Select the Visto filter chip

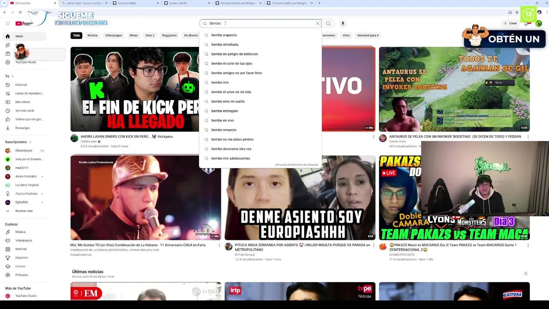tap(346, 35)
